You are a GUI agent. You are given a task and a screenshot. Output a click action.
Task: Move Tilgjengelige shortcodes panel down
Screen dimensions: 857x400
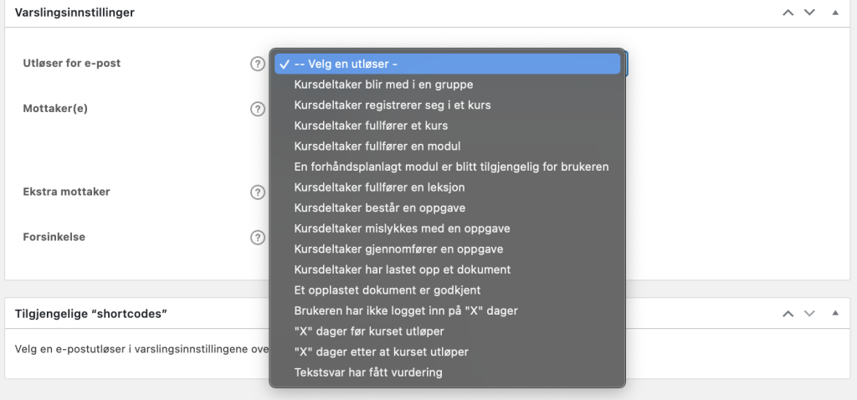pyautogui.click(x=809, y=313)
